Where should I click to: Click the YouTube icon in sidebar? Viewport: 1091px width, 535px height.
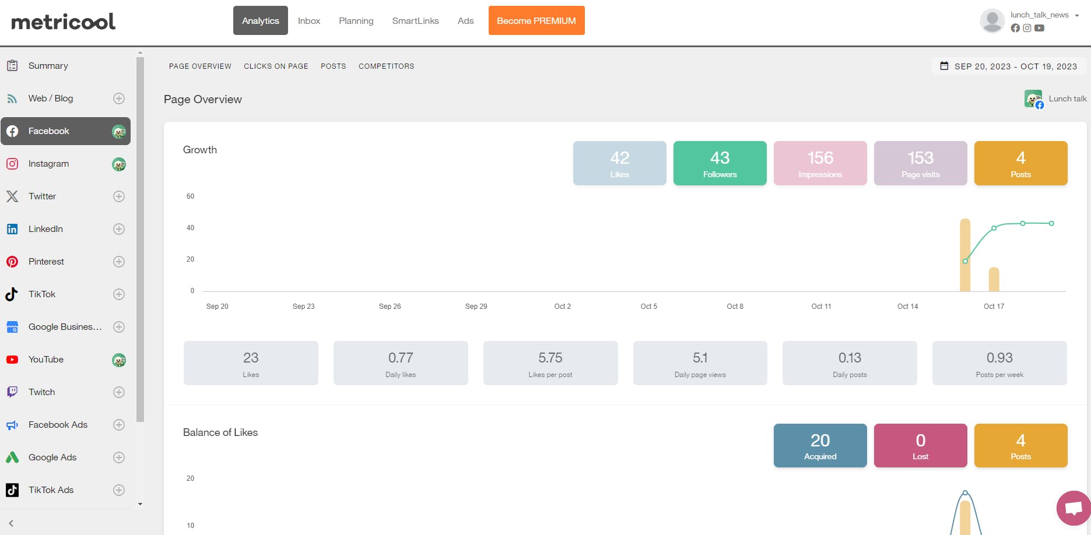click(x=12, y=360)
